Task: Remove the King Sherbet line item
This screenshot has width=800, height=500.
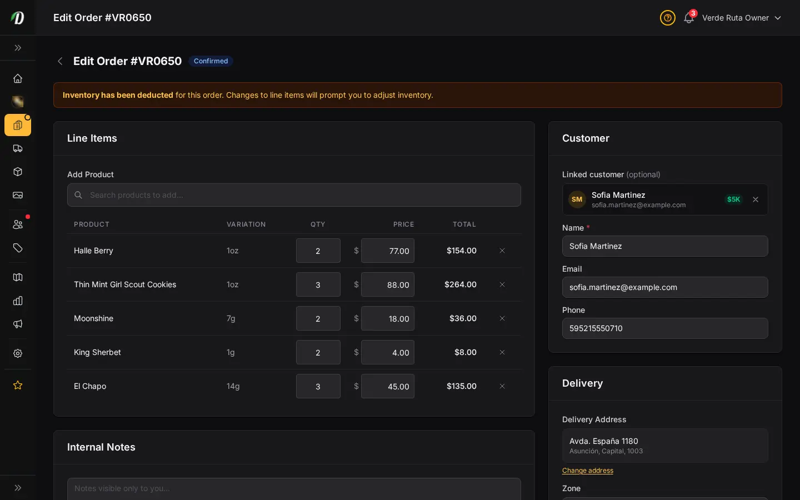Action: [502, 352]
